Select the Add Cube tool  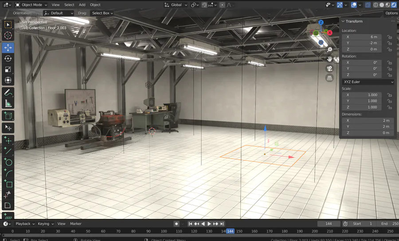[8, 116]
